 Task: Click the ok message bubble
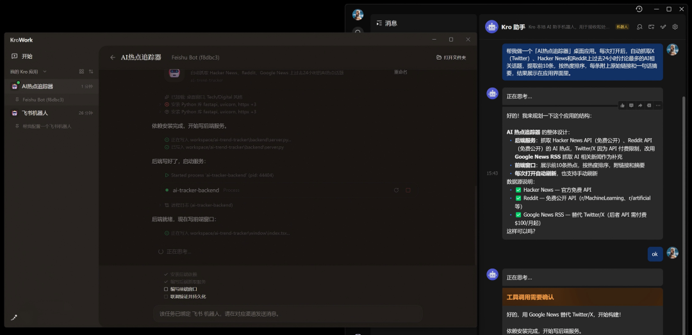(x=655, y=254)
